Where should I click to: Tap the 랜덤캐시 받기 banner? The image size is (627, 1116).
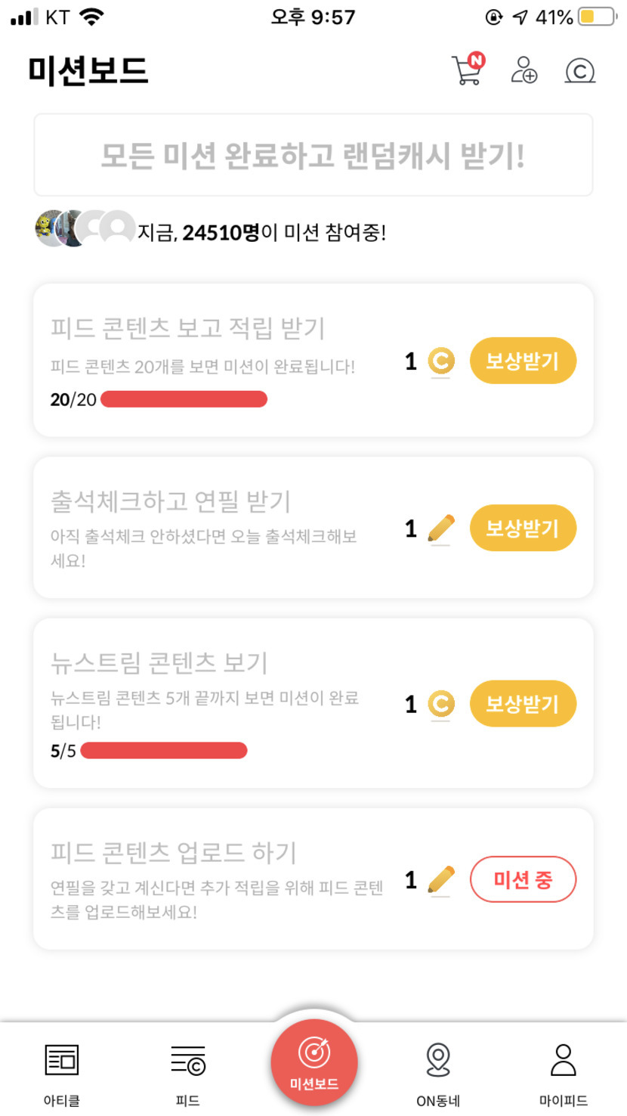tap(313, 155)
